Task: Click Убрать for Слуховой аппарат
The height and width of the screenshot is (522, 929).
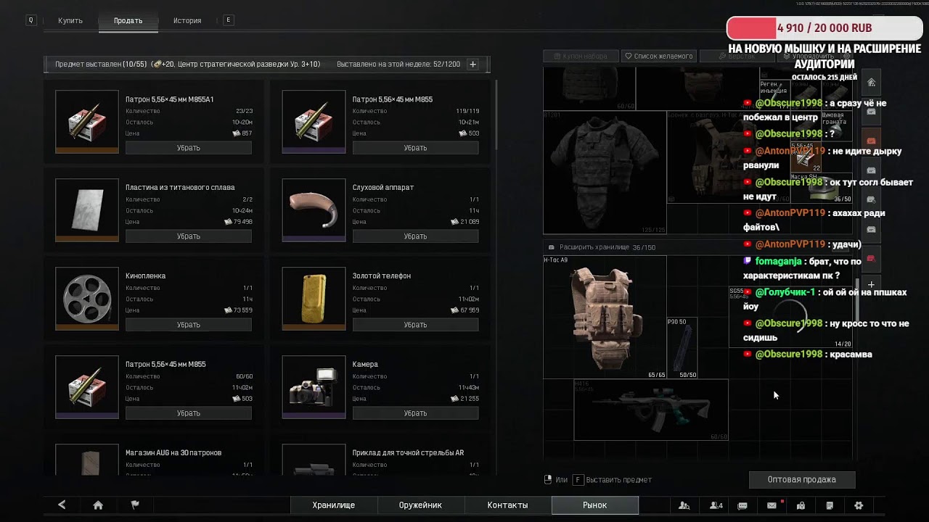Action: point(415,236)
